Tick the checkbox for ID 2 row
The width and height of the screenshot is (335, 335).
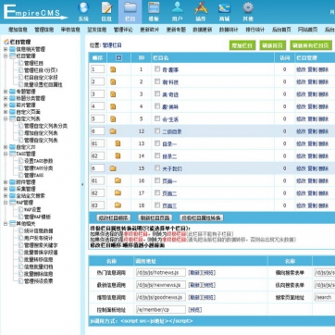point(157,81)
